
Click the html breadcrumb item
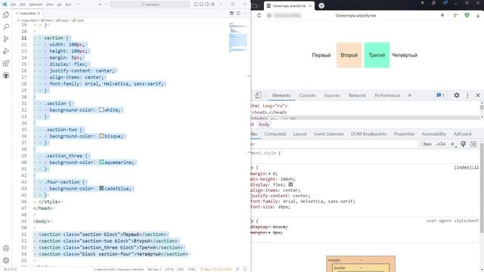(x=47, y=20)
